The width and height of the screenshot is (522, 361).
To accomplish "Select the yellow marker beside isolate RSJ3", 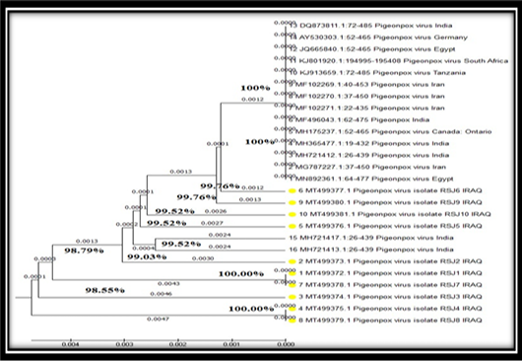I will [292, 297].
